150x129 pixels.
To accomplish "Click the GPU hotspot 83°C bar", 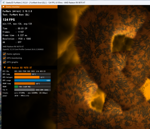I will click(32, 77).
